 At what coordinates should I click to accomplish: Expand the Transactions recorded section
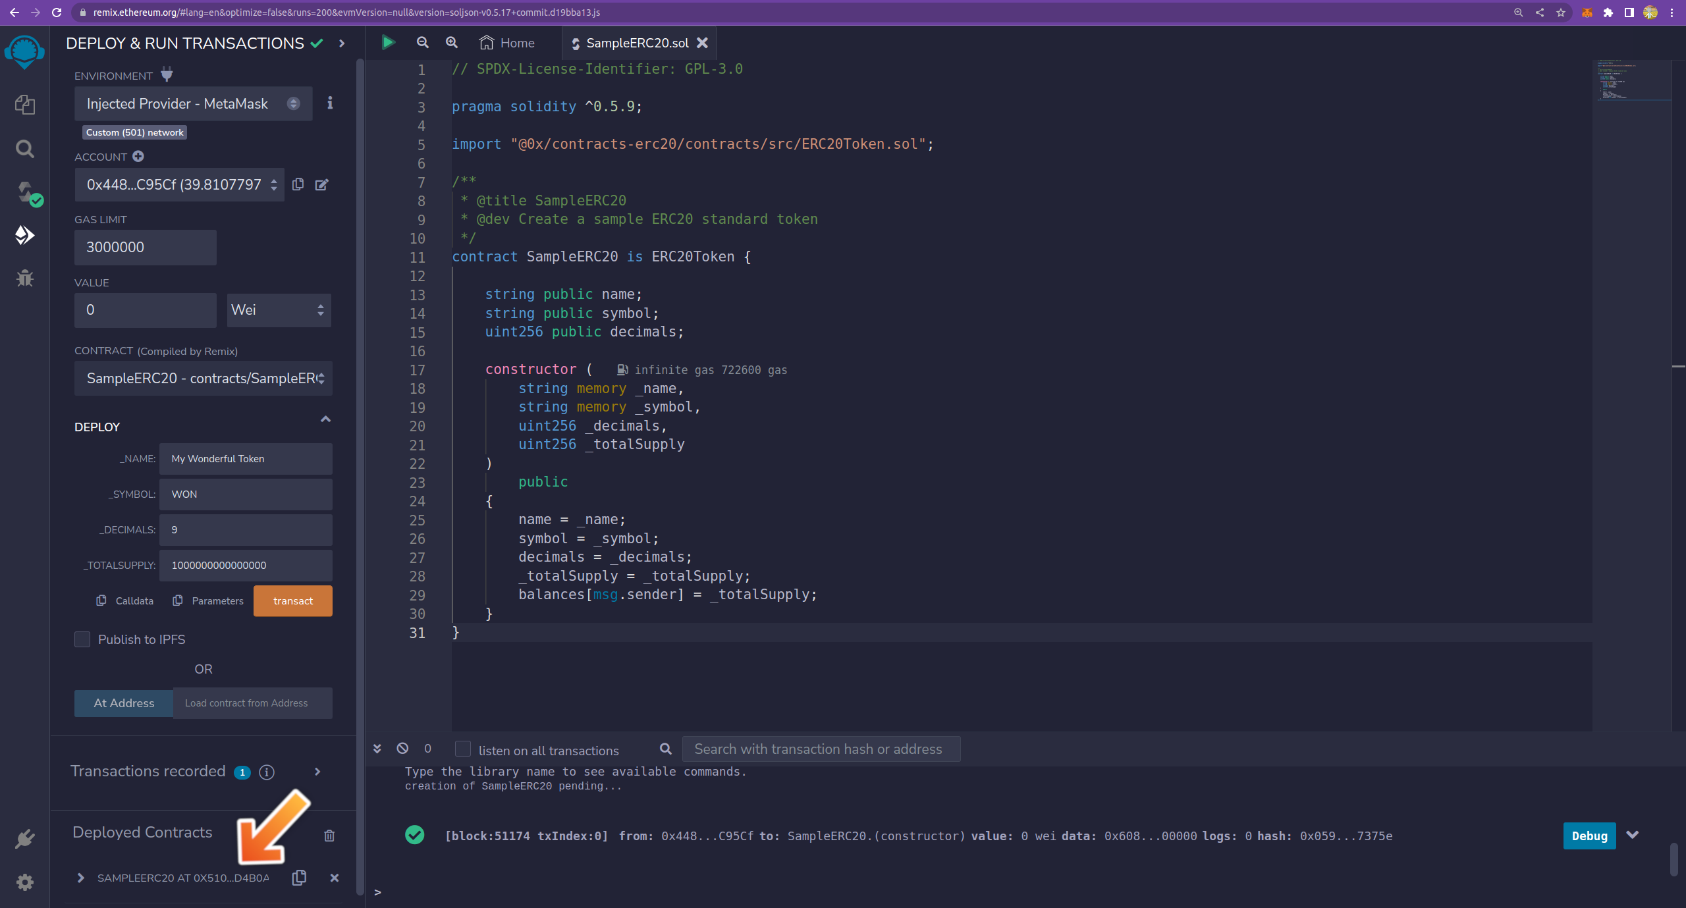[317, 771]
